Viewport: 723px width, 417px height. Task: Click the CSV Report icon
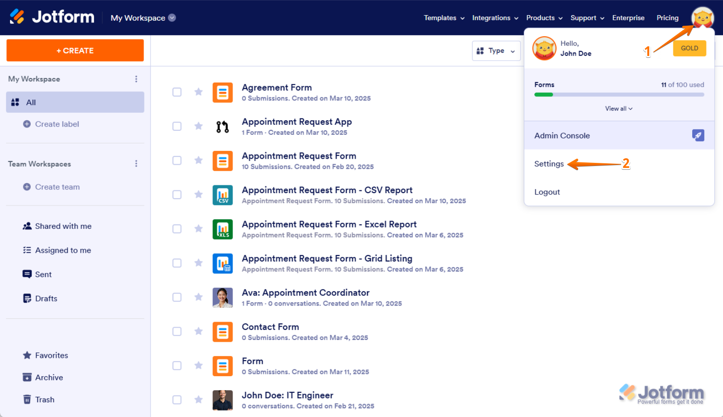tap(222, 195)
